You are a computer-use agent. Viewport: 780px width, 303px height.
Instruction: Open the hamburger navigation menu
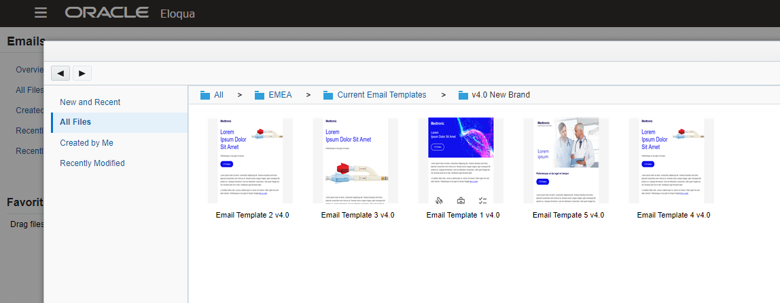[x=41, y=13]
